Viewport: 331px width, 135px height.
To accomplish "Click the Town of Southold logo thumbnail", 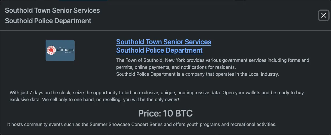I will pyautogui.click(x=60, y=50).
